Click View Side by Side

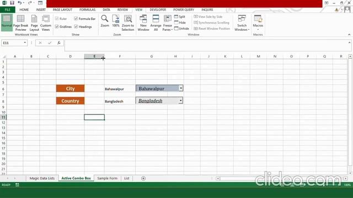[x=208, y=17]
